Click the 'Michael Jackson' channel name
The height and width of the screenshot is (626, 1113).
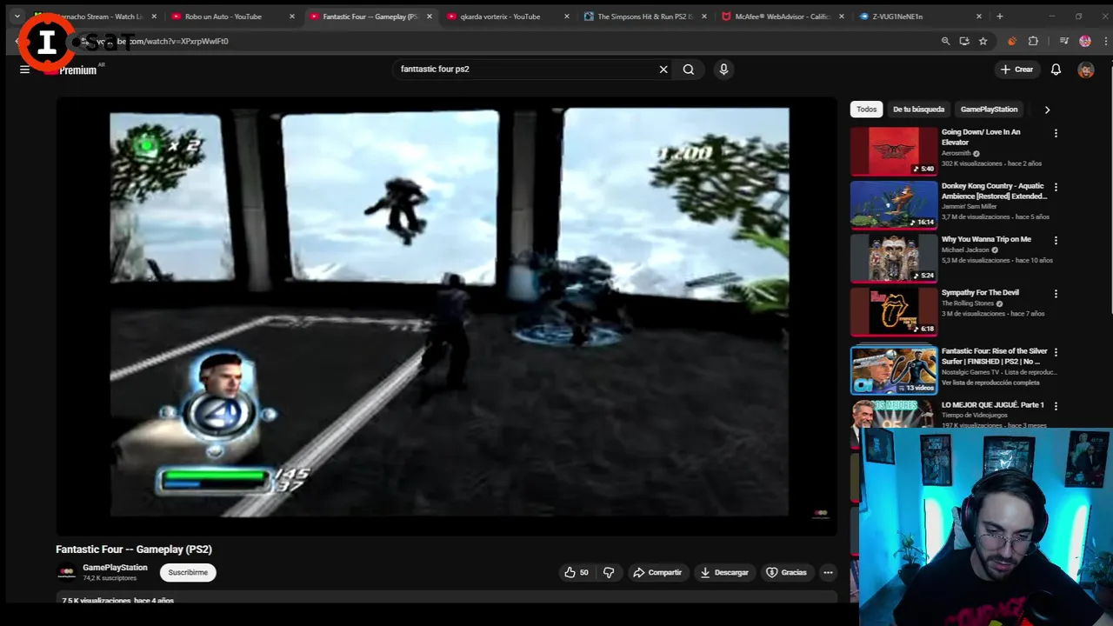(x=965, y=250)
